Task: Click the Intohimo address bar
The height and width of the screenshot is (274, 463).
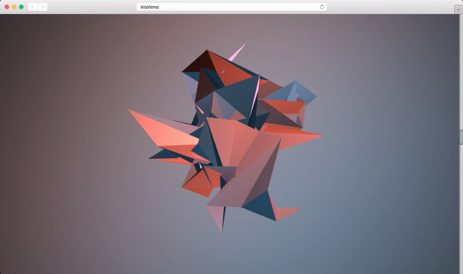Action: (x=231, y=7)
